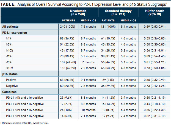Select the '3.9 months' cell
The height and width of the screenshot is (125, 171).
coord(128,98)
